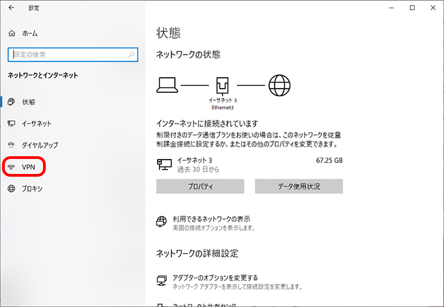This screenshot has width=444, height=307.
Task: Click the Dial-up (ダイヤルアップ) sidebar icon
Action: tap(11, 145)
